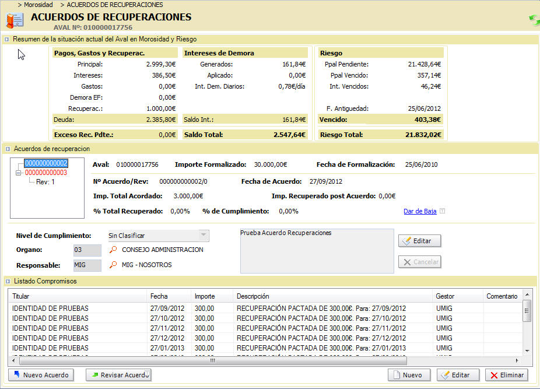Collapse the Resumen de la situación actual section
The width and height of the screenshot is (540, 389).
tap(6, 39)
